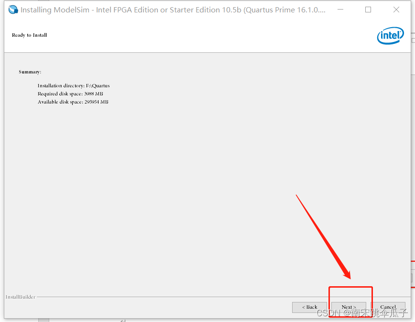Go back with the Back button
Image resolution: width=415 pixels, height=322 pixels.
[309, 307]
